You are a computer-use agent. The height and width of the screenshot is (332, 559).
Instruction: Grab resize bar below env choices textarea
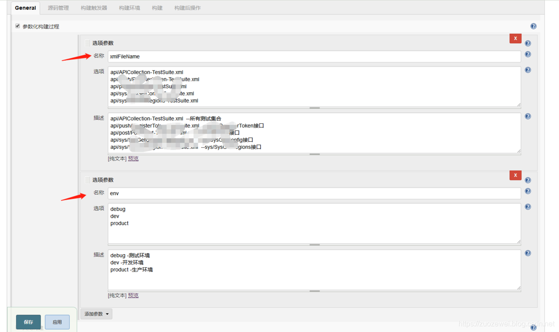click(314, 245)
